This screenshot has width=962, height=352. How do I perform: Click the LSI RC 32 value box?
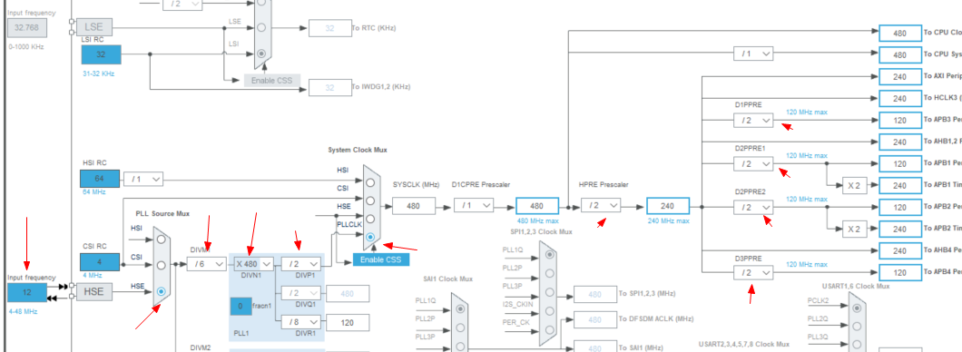coord(102,54)
